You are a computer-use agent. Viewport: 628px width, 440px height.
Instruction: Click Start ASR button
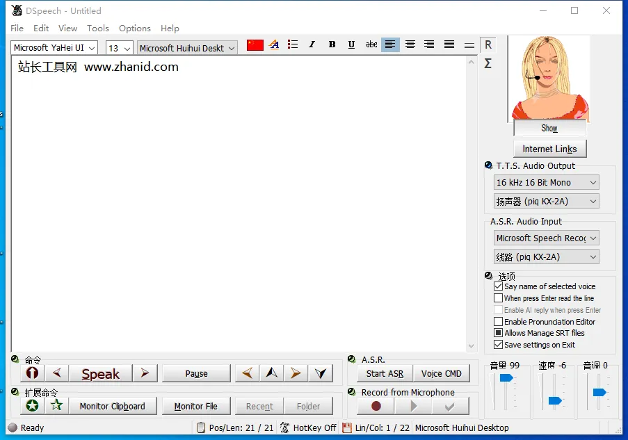pyautogui.click(x=385, y=373)
